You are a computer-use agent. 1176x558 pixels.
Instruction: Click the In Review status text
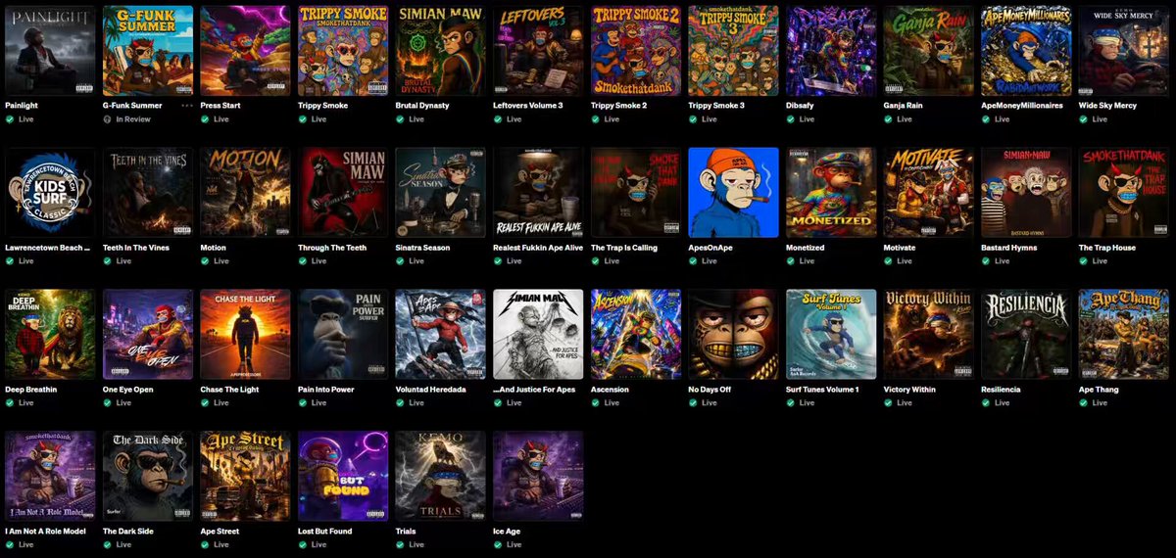132,119
